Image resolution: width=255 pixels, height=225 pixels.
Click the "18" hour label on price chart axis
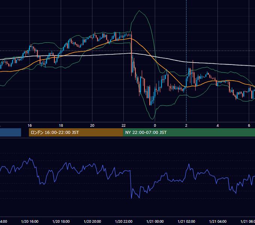[x=61, y=125]
